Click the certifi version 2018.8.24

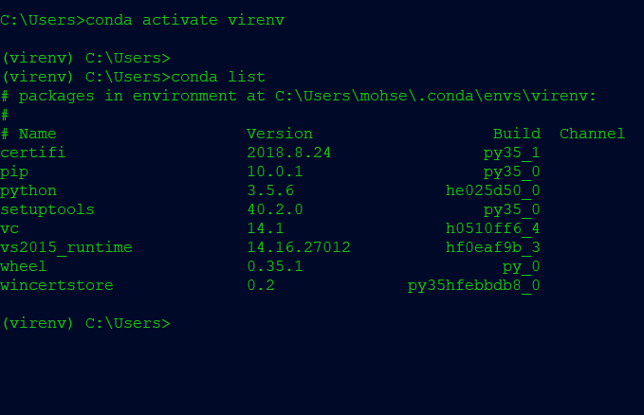(x=288, y=153)
